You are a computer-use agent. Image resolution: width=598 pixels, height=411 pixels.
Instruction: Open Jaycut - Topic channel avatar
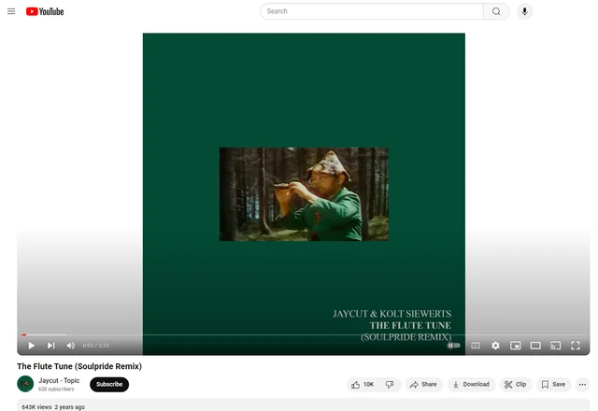tap(25, 384)
